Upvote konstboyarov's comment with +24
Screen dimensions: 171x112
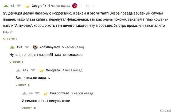12,47
